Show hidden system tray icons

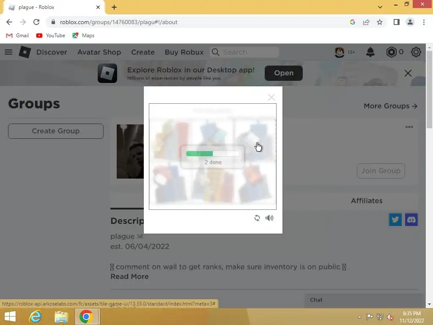point(359,317)
